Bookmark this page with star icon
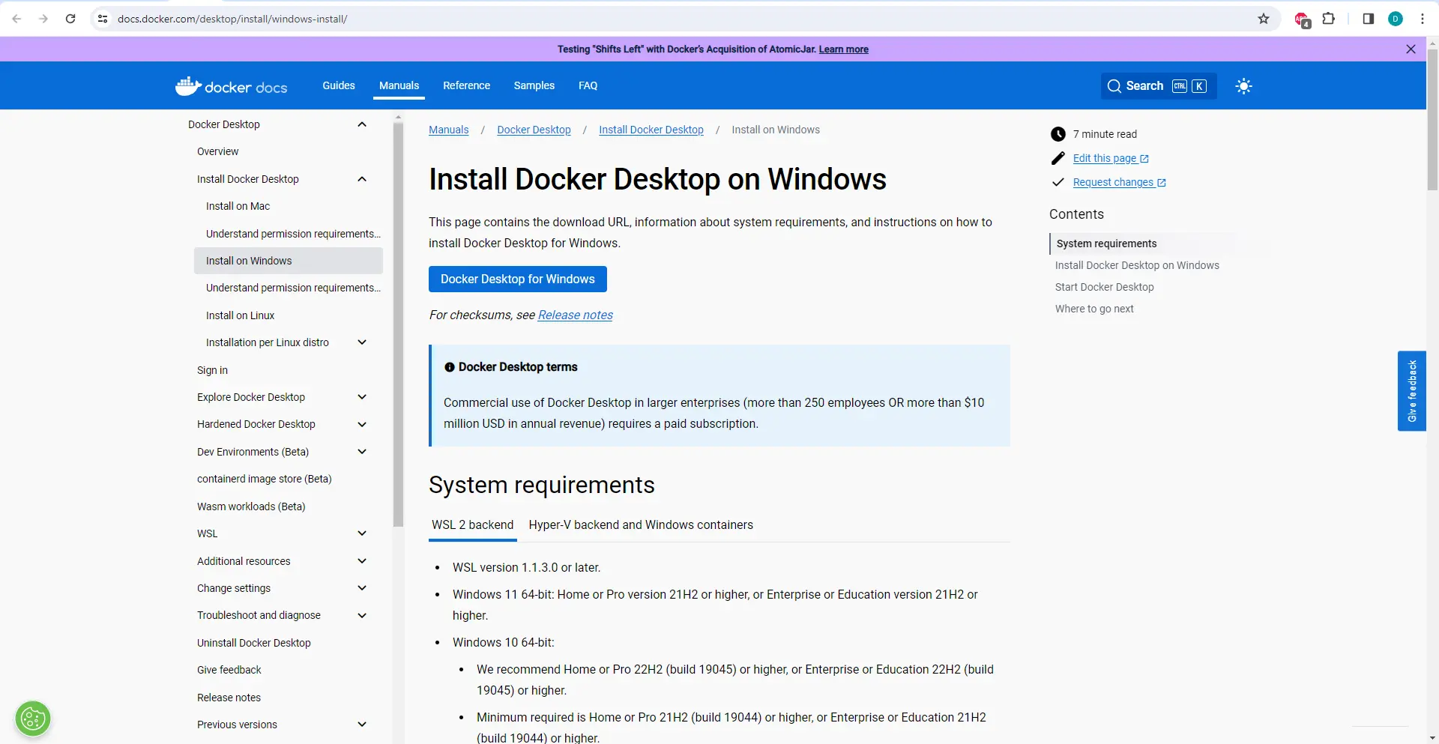1439x744 pixels. pyautogui.click(x=1264, y=19)
